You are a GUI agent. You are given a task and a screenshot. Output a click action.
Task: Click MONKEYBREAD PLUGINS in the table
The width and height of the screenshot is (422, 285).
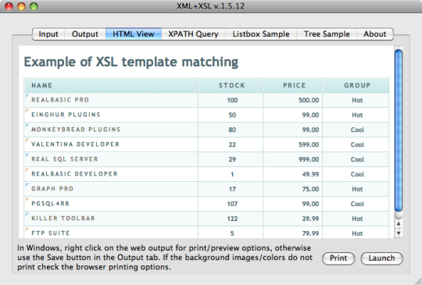coord(76,130)
